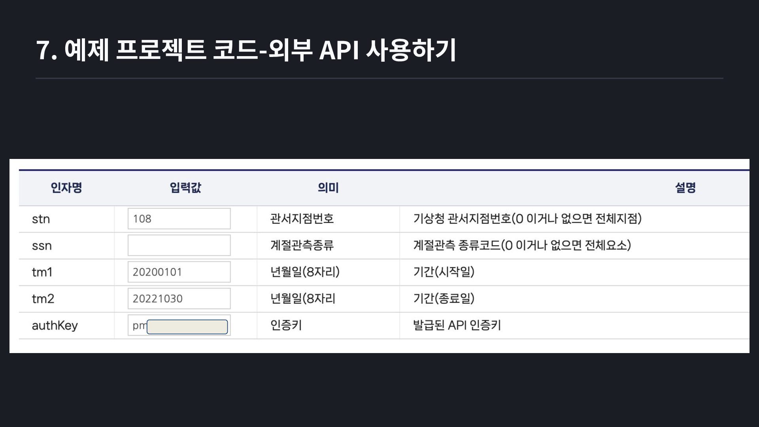The height and width of the screenshot is (427, 759).
Task: Click the 기간(시작일) description text
Action: (x=444, y=272)
